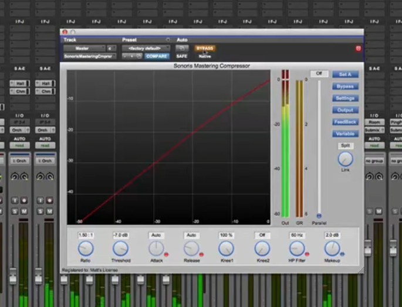Screen dimensions: 402x307
Task: Toggle the blue Bypass button in compressor panel
Action: pos(345,86)
